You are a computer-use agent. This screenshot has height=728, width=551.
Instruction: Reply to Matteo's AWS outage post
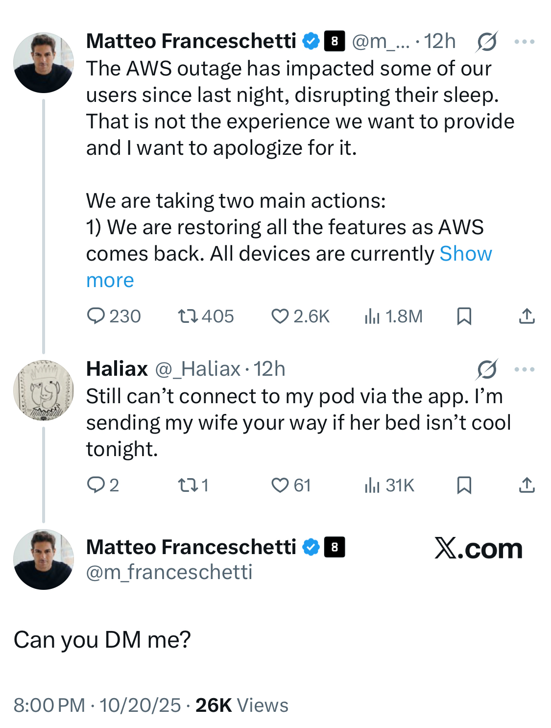click(x=96, y=316)
